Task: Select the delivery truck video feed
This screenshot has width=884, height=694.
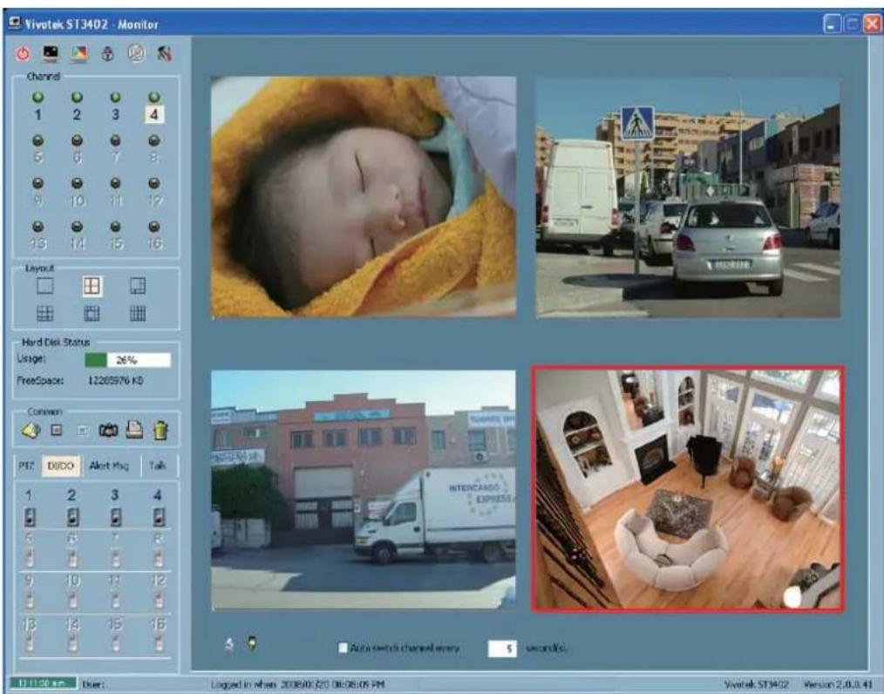Action: pyautogui.click(x=364, y=490)
